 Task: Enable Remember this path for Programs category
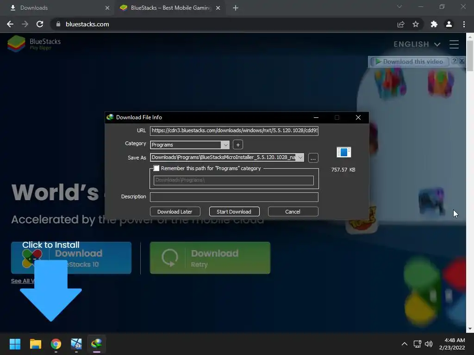pos(156,168)
